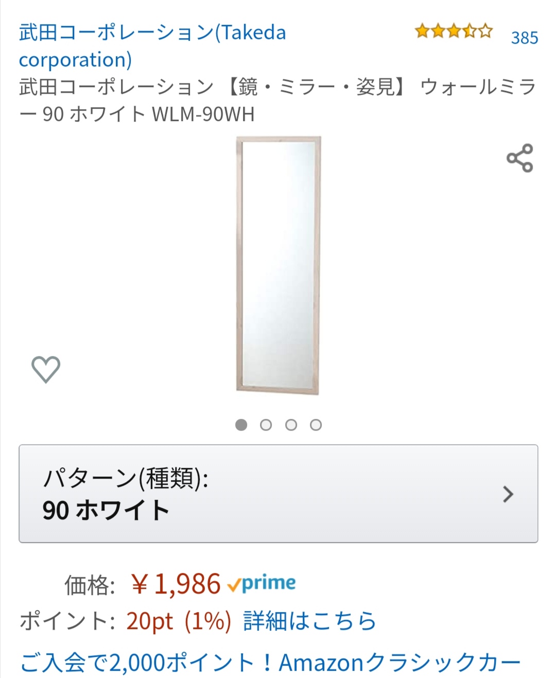Click the star rating icons
Image resolution: width=556 pixels, height=678 pixels.
(454, 32)
